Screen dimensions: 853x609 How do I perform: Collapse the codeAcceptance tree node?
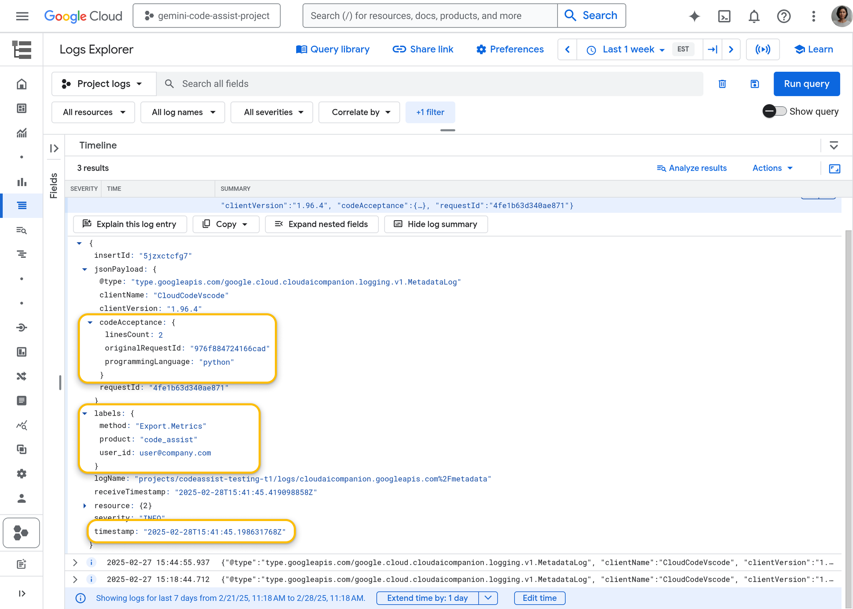(x=90, y=322)
